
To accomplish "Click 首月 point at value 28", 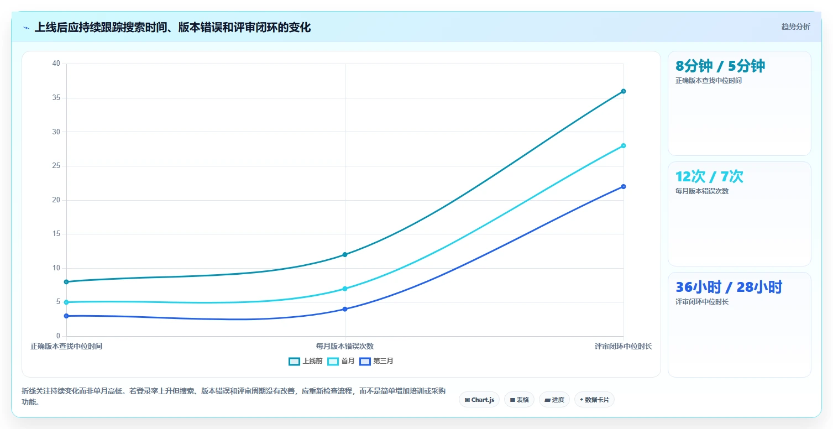I will click(x=624, y=146).
